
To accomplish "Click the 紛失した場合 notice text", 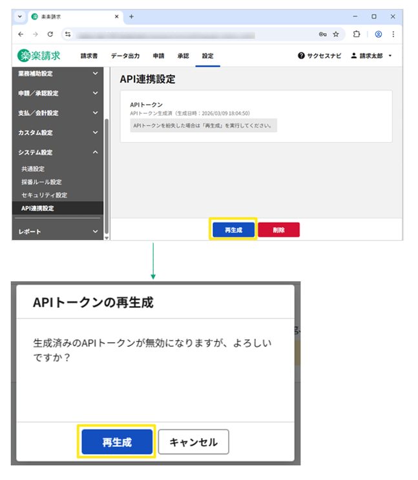I will pos(203,125).
